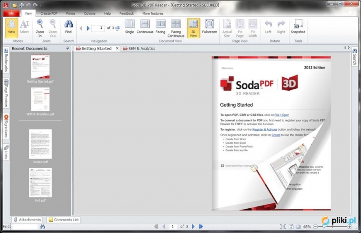Expand the quick-access toolbar dropdown
This screenshot has width=361, height=233.
point(41,5)
